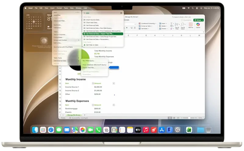This screenshot has width=244, height=151.
Task: Add a new sheet with plus button
Action: point(85,115)
